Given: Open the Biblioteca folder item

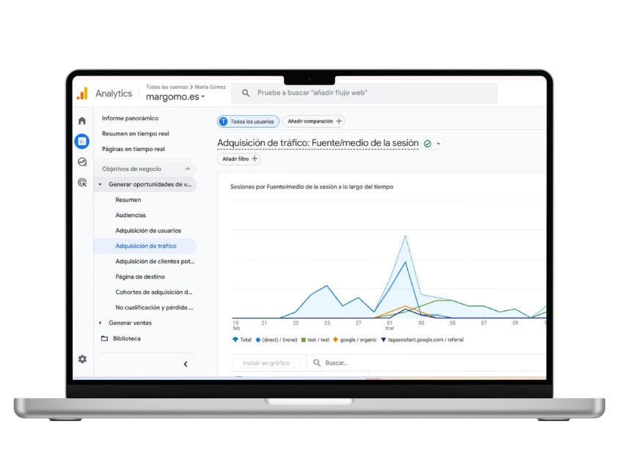Looking at the screenshot, I should tap(126, 338).
